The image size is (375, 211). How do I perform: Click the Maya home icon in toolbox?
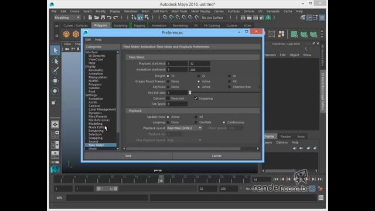tap(55, 169)
